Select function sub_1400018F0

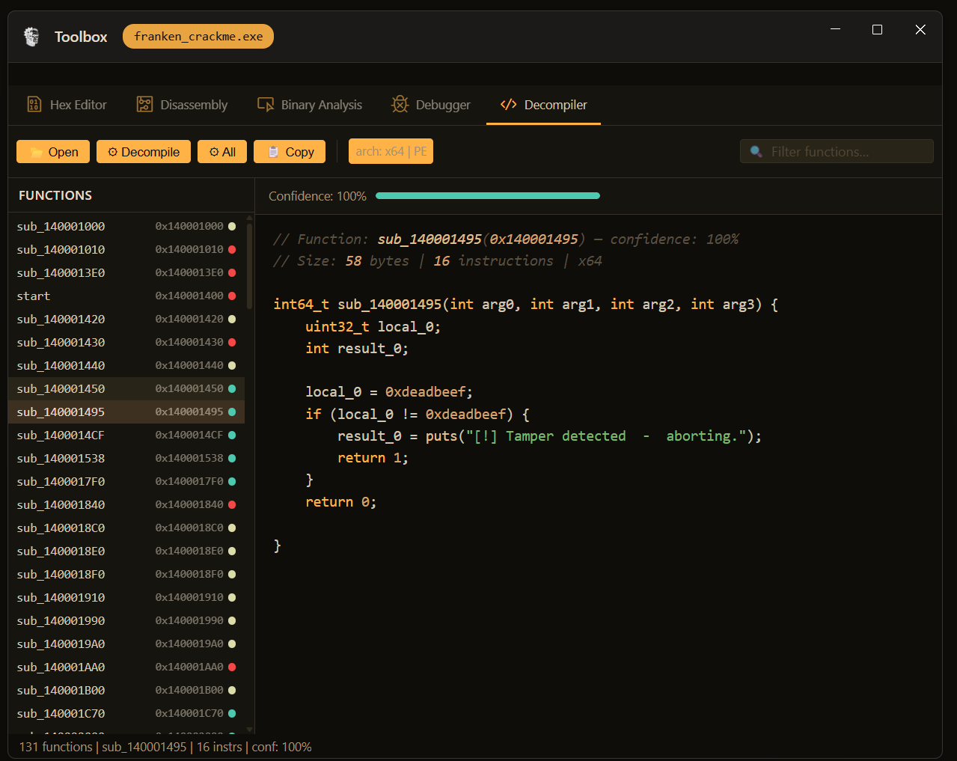pos(126,574)
